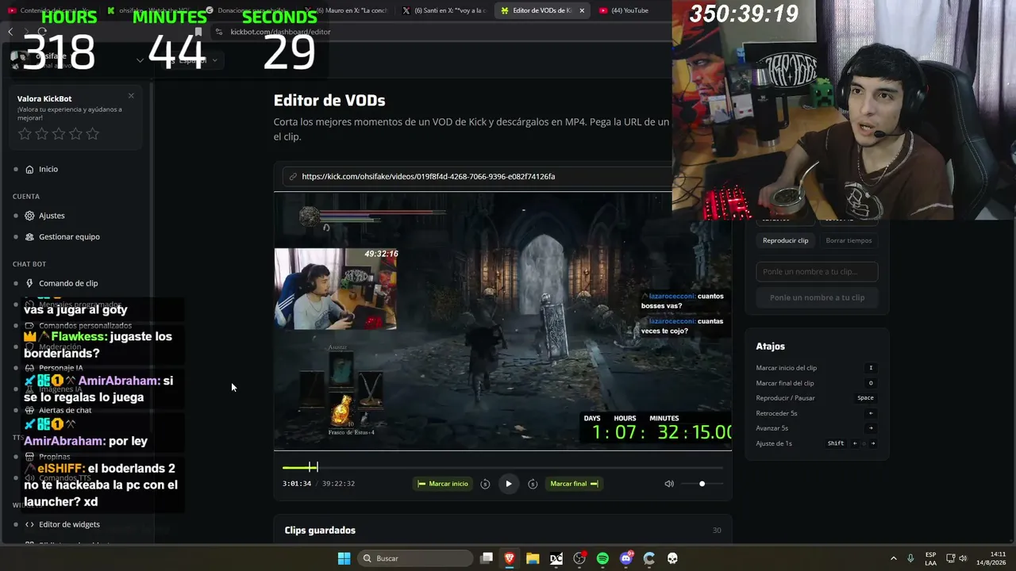1016x571 pixels.
Task: Open Brave browser from the taskbar
Action: 510,558
